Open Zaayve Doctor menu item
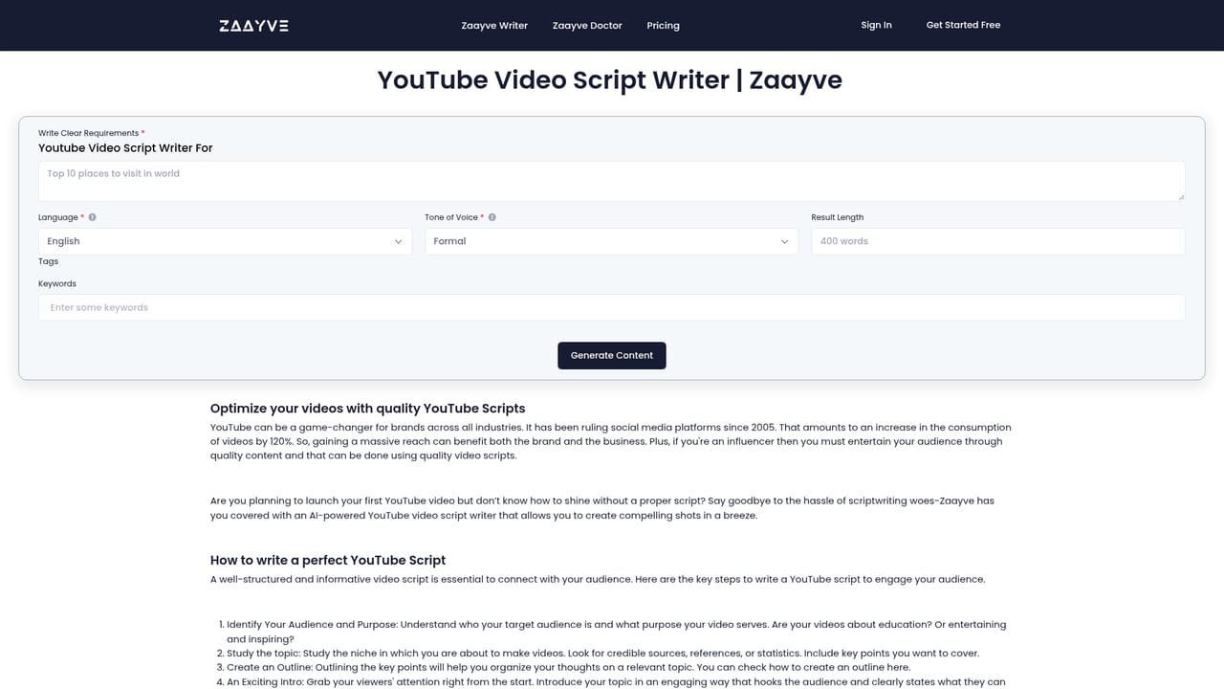 coord(587,26)
